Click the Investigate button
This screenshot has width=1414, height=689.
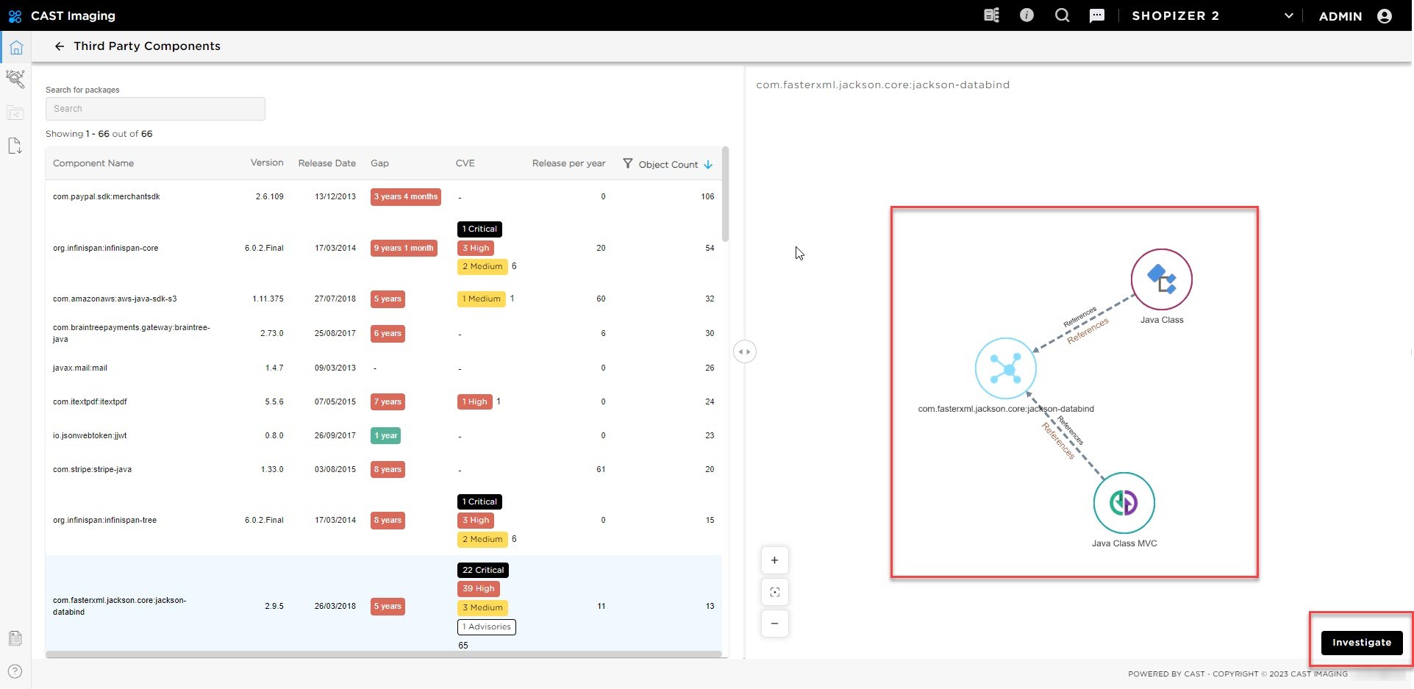pos(1361,642)
